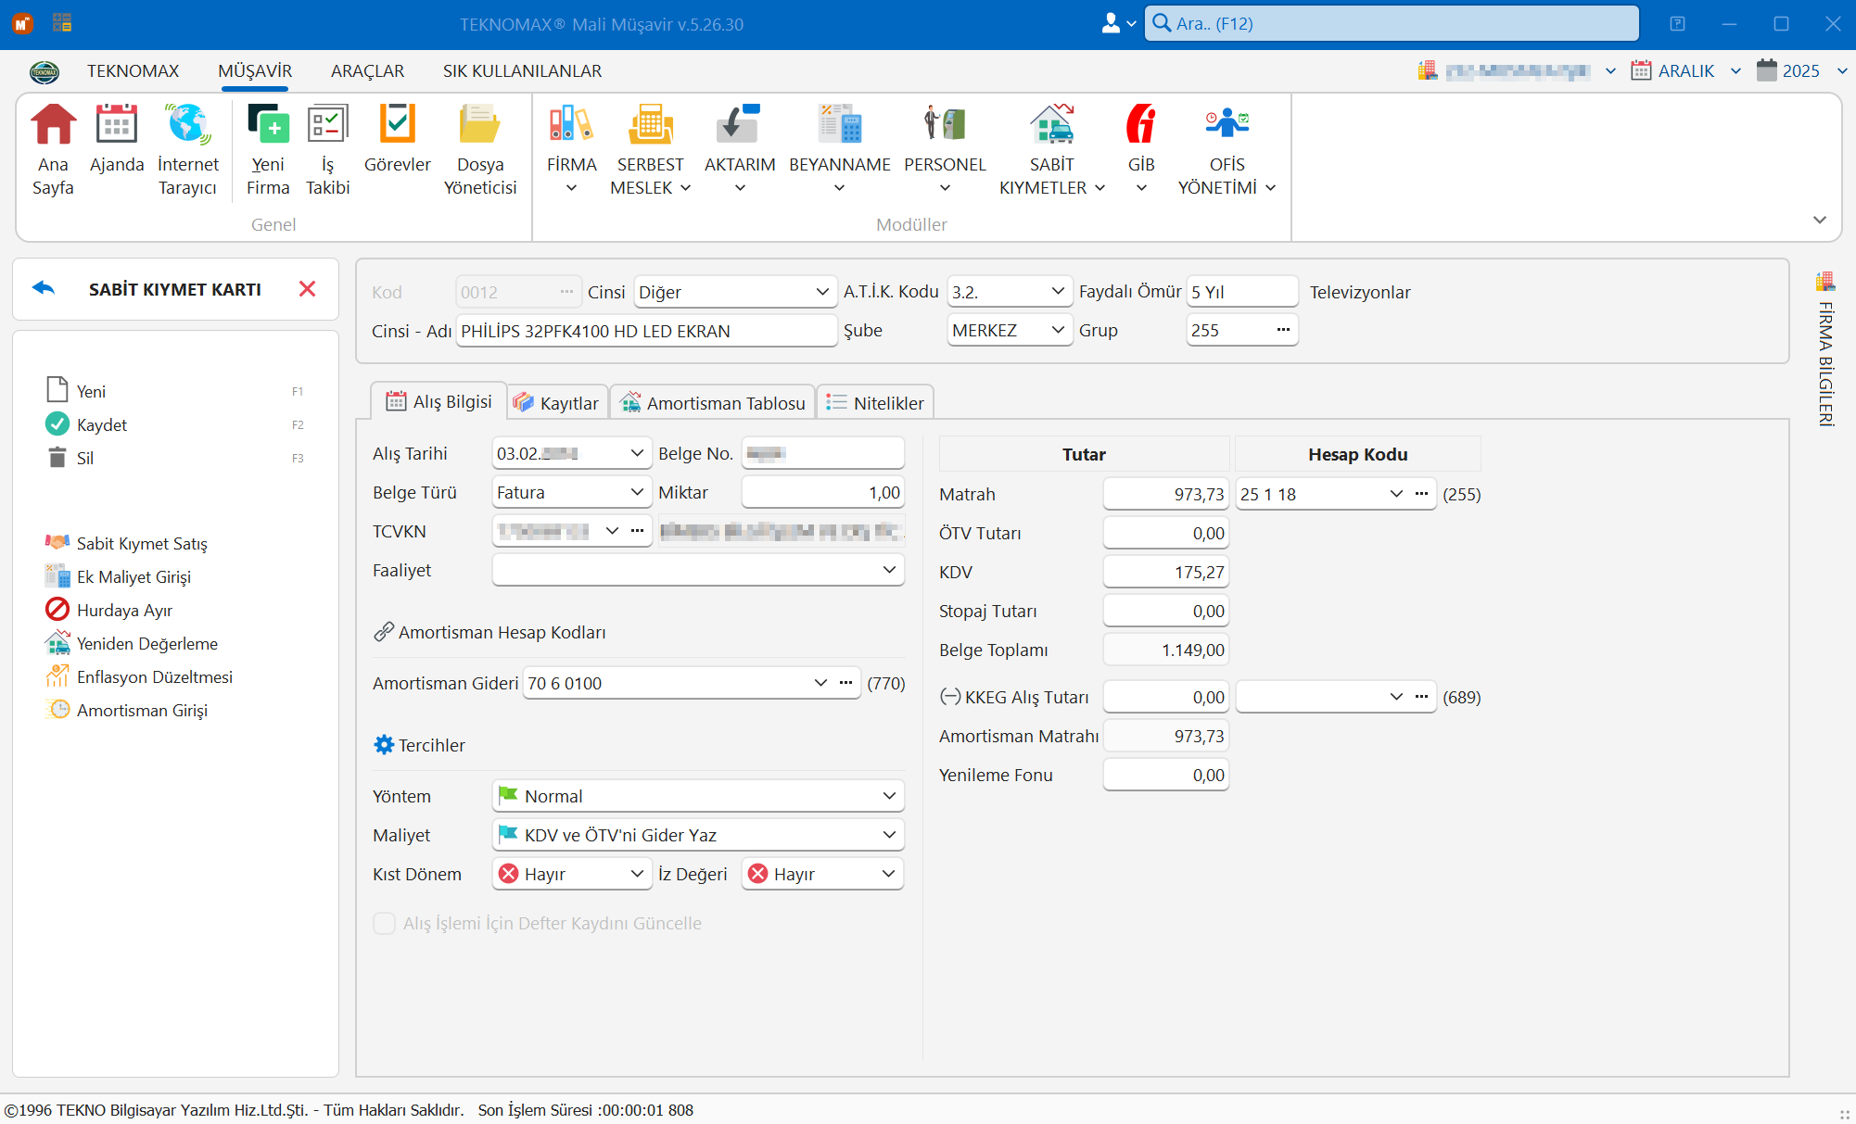Open GİB module
This screenshot has height=1124, width=1856.
[x=1141, y=150]
